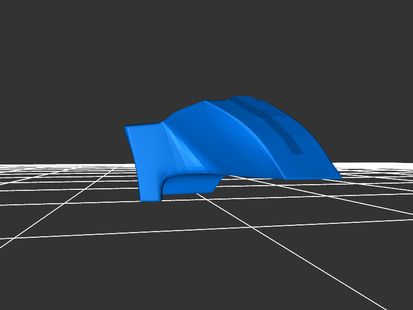Click the bright grid horizon at the right edge

tap(403, 165)
